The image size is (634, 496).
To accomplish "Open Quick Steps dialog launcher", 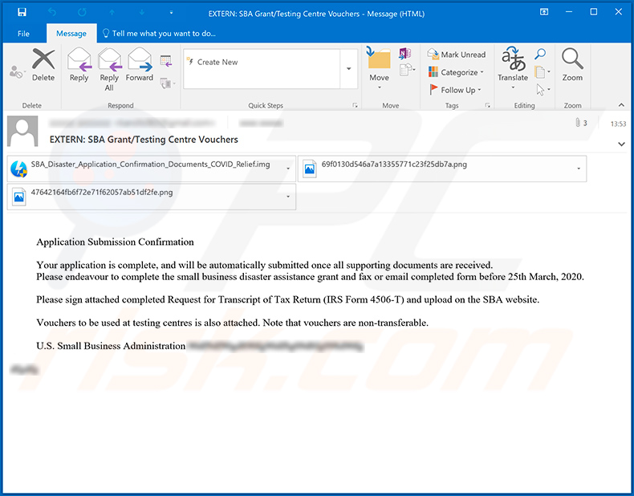I will [355, 105].
